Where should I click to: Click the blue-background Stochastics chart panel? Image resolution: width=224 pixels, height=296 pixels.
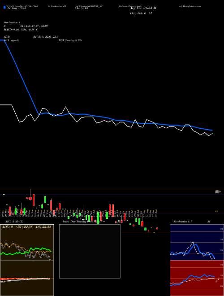pyautogui.click(x=197, y=242)
